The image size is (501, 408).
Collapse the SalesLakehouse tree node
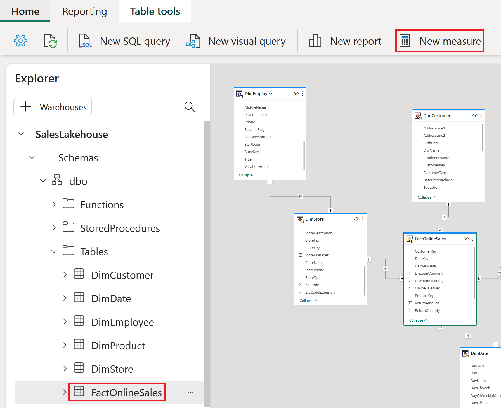point(21,134)
